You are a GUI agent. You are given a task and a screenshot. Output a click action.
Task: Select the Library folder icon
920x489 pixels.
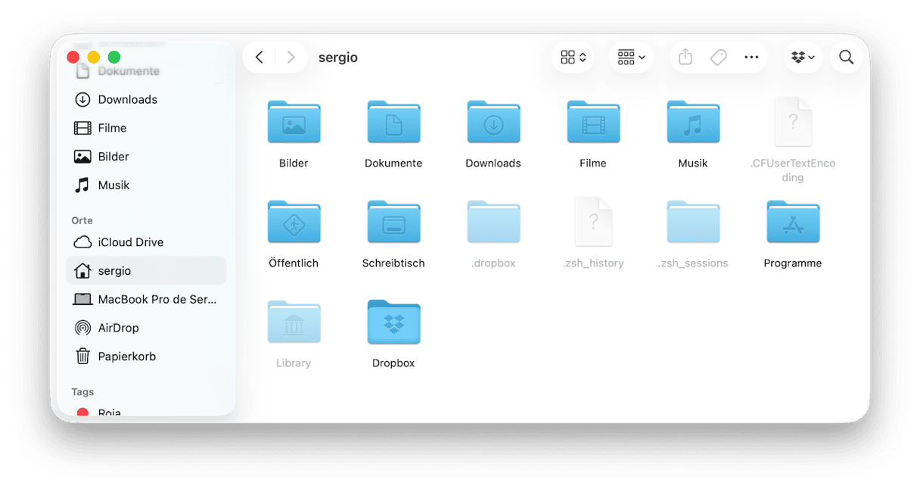click(x=294, y=322)
